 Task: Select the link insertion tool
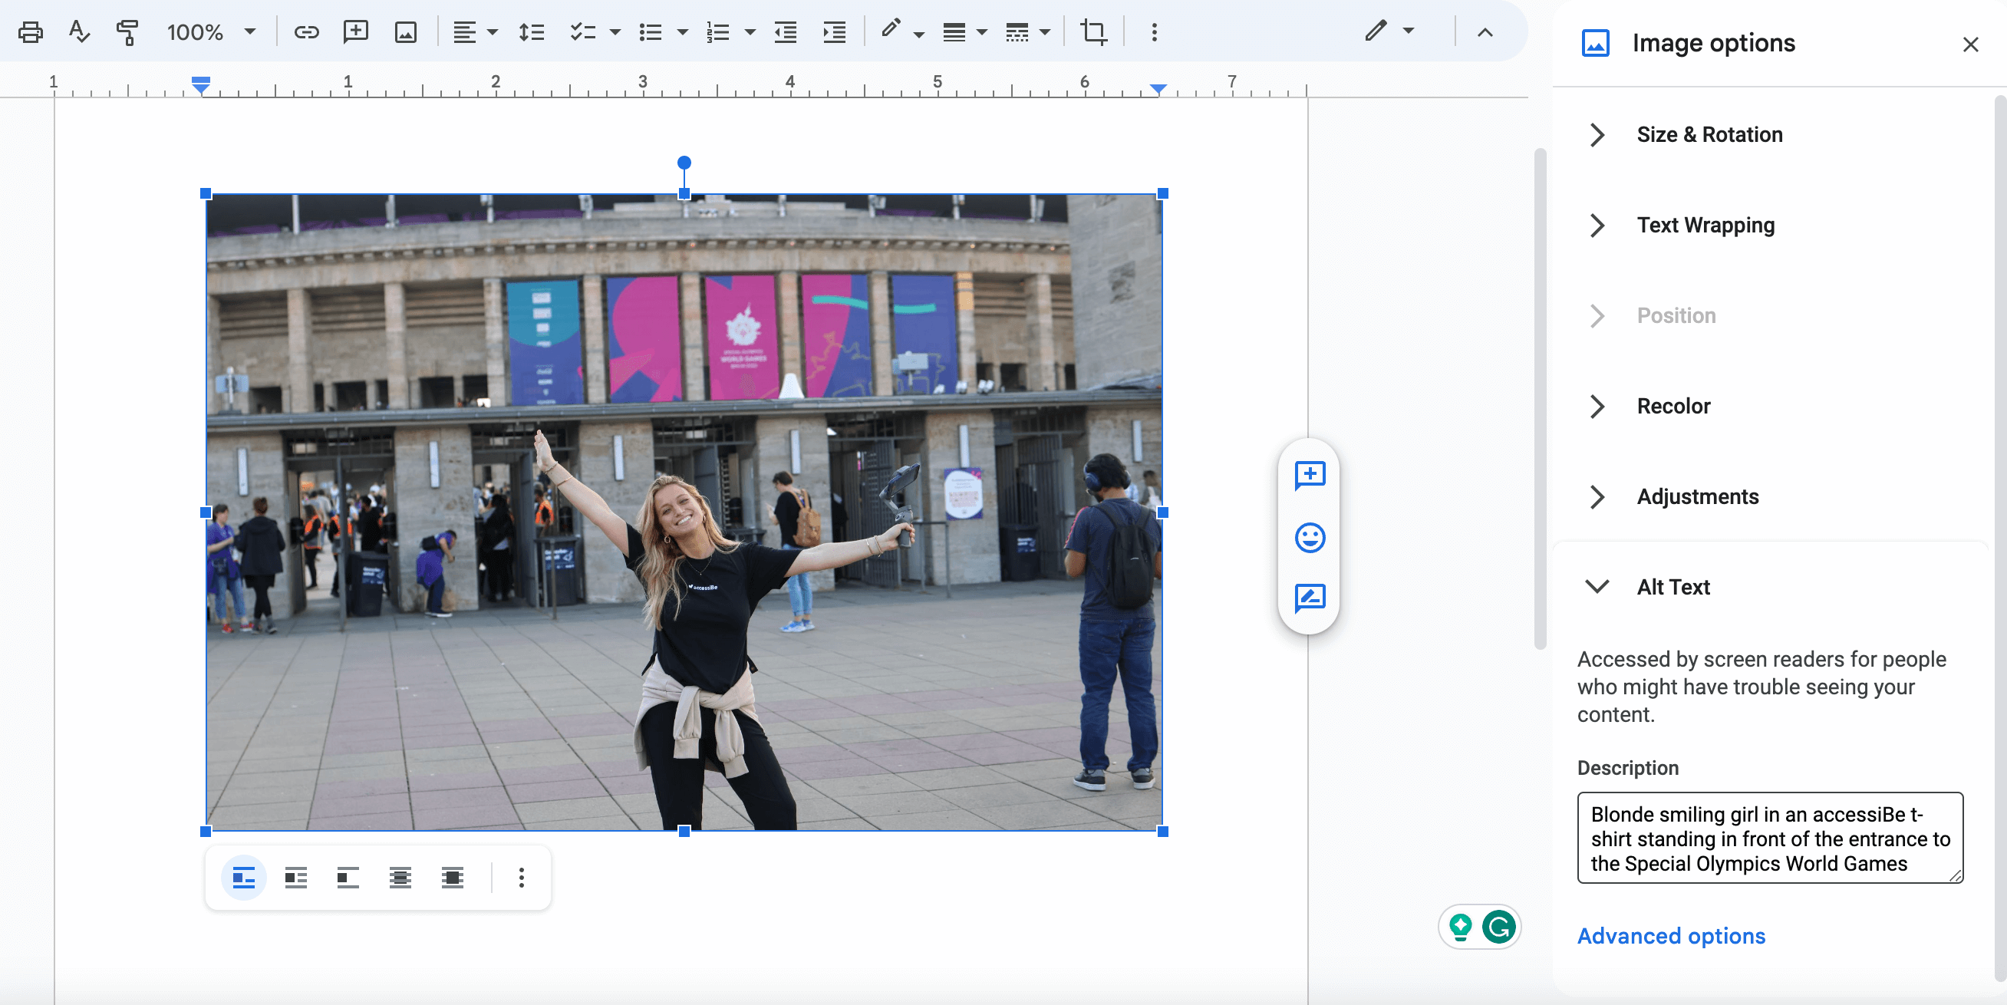pos(306,32)
